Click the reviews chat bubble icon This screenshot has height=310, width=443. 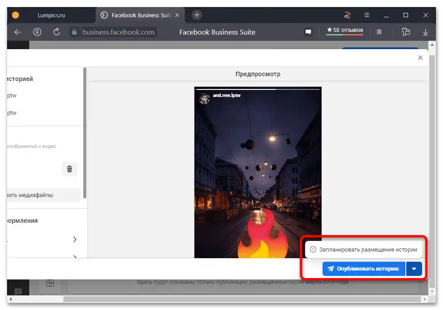coord(308,32)
